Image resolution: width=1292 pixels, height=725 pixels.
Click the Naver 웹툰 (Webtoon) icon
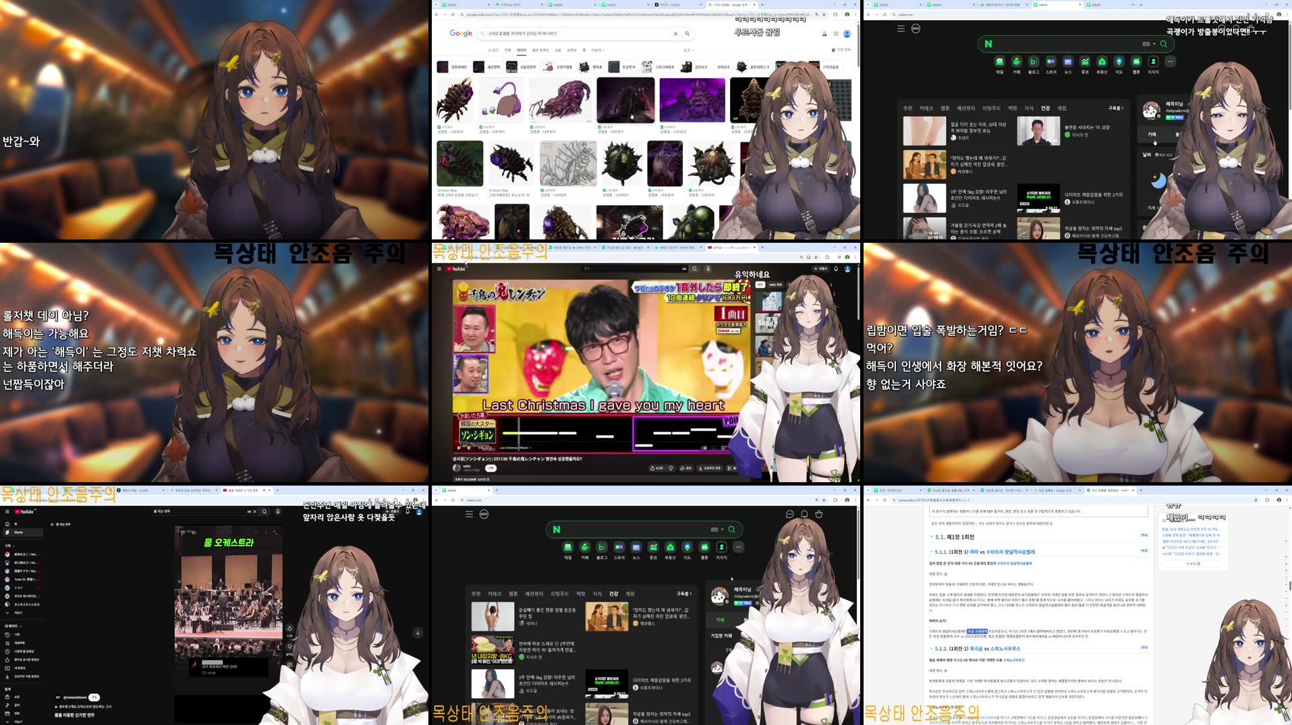1137,61
